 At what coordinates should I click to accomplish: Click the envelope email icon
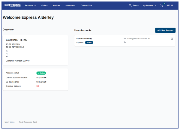click(x=125, y=39)
